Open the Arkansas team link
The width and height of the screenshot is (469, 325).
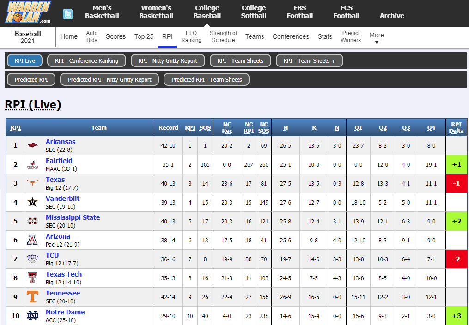[x=61, y=142]
